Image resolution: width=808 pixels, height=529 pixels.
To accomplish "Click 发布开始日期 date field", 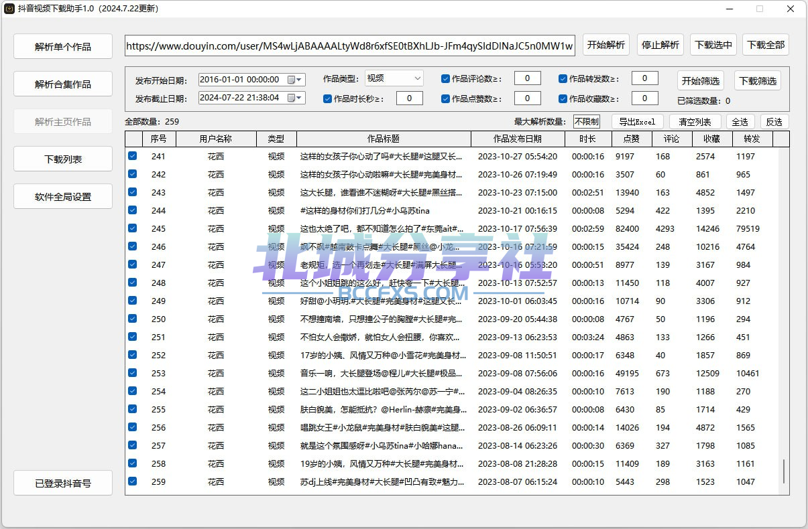I will tap(252, 80).
